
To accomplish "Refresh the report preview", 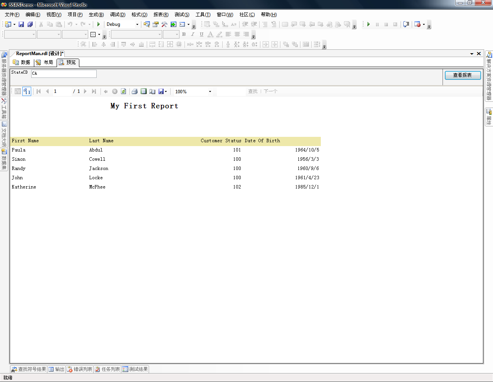I will pos(124,91).
